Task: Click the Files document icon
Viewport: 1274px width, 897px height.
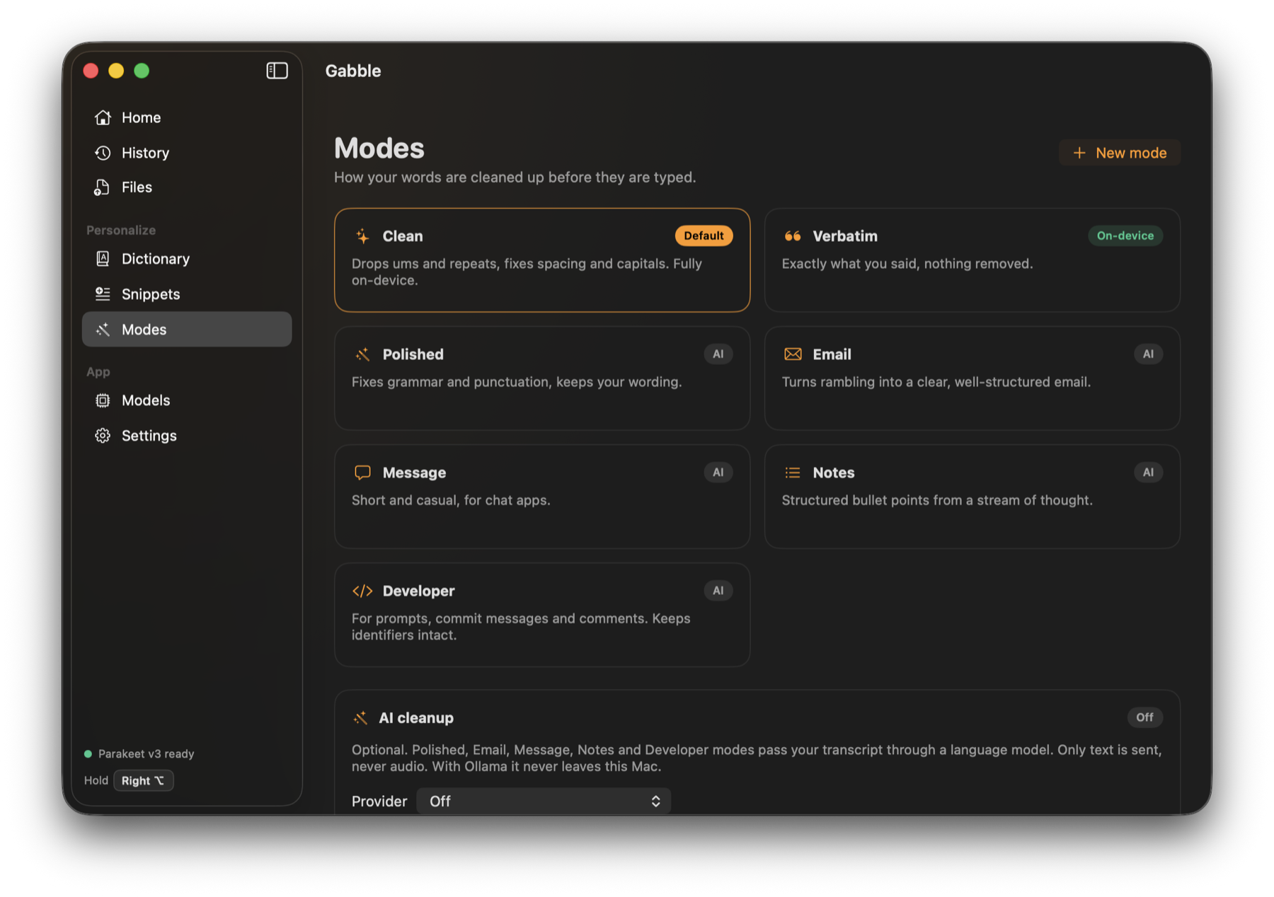Action: click(103, 187)
